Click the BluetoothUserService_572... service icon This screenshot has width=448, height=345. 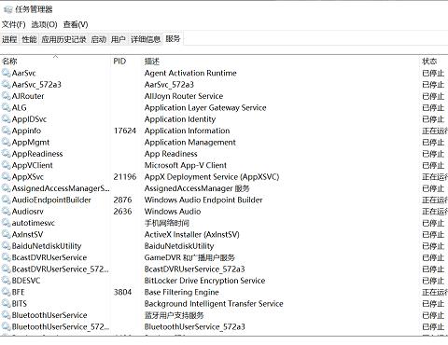6,326
